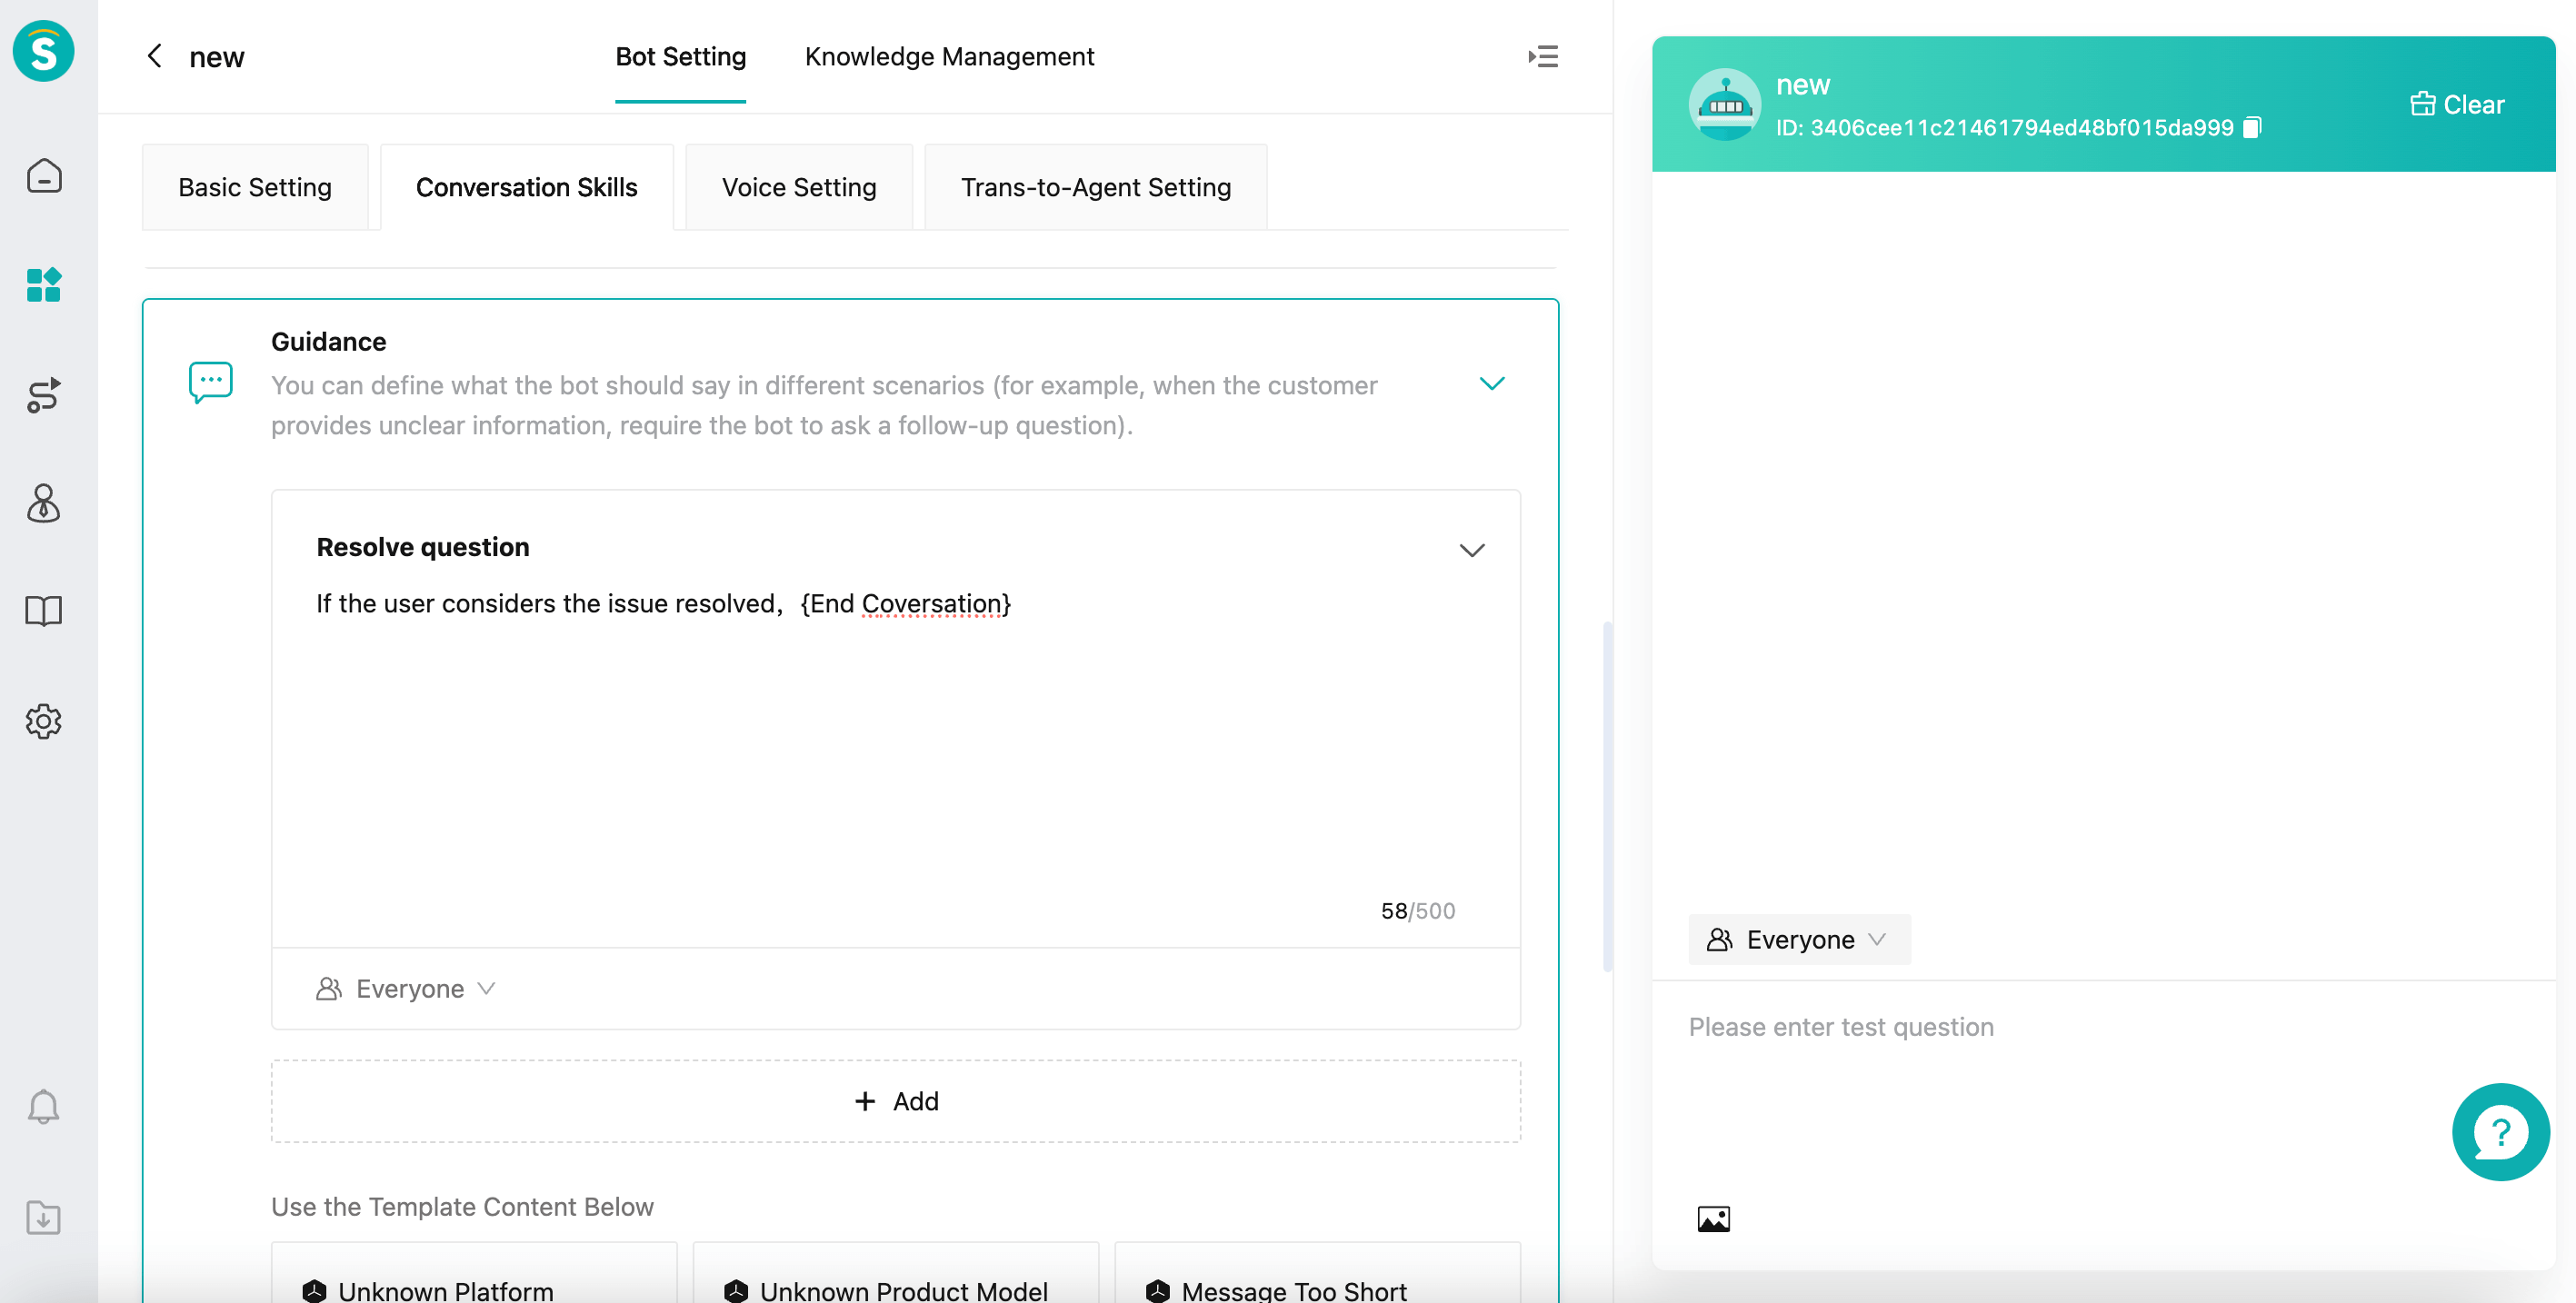Open the Everyone dropdown under Resolve question

pos(406,989)
